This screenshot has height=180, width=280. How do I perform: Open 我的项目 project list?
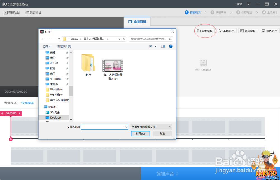(x=33, y=13)
